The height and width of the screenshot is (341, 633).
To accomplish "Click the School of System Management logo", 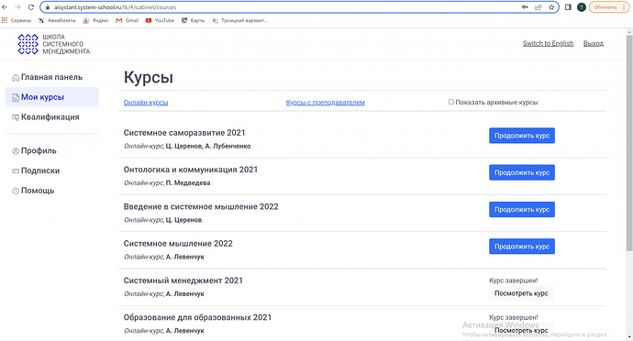I will click(x=54, y=44).
